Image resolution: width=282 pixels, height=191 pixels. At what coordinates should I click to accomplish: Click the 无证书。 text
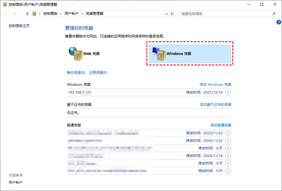[x=73, y=113]
